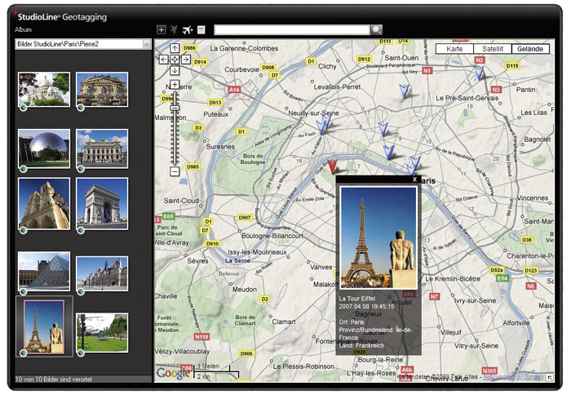Click the Google logo on the map
Viewport: 571px width, 395px height.
pos(173,373)
